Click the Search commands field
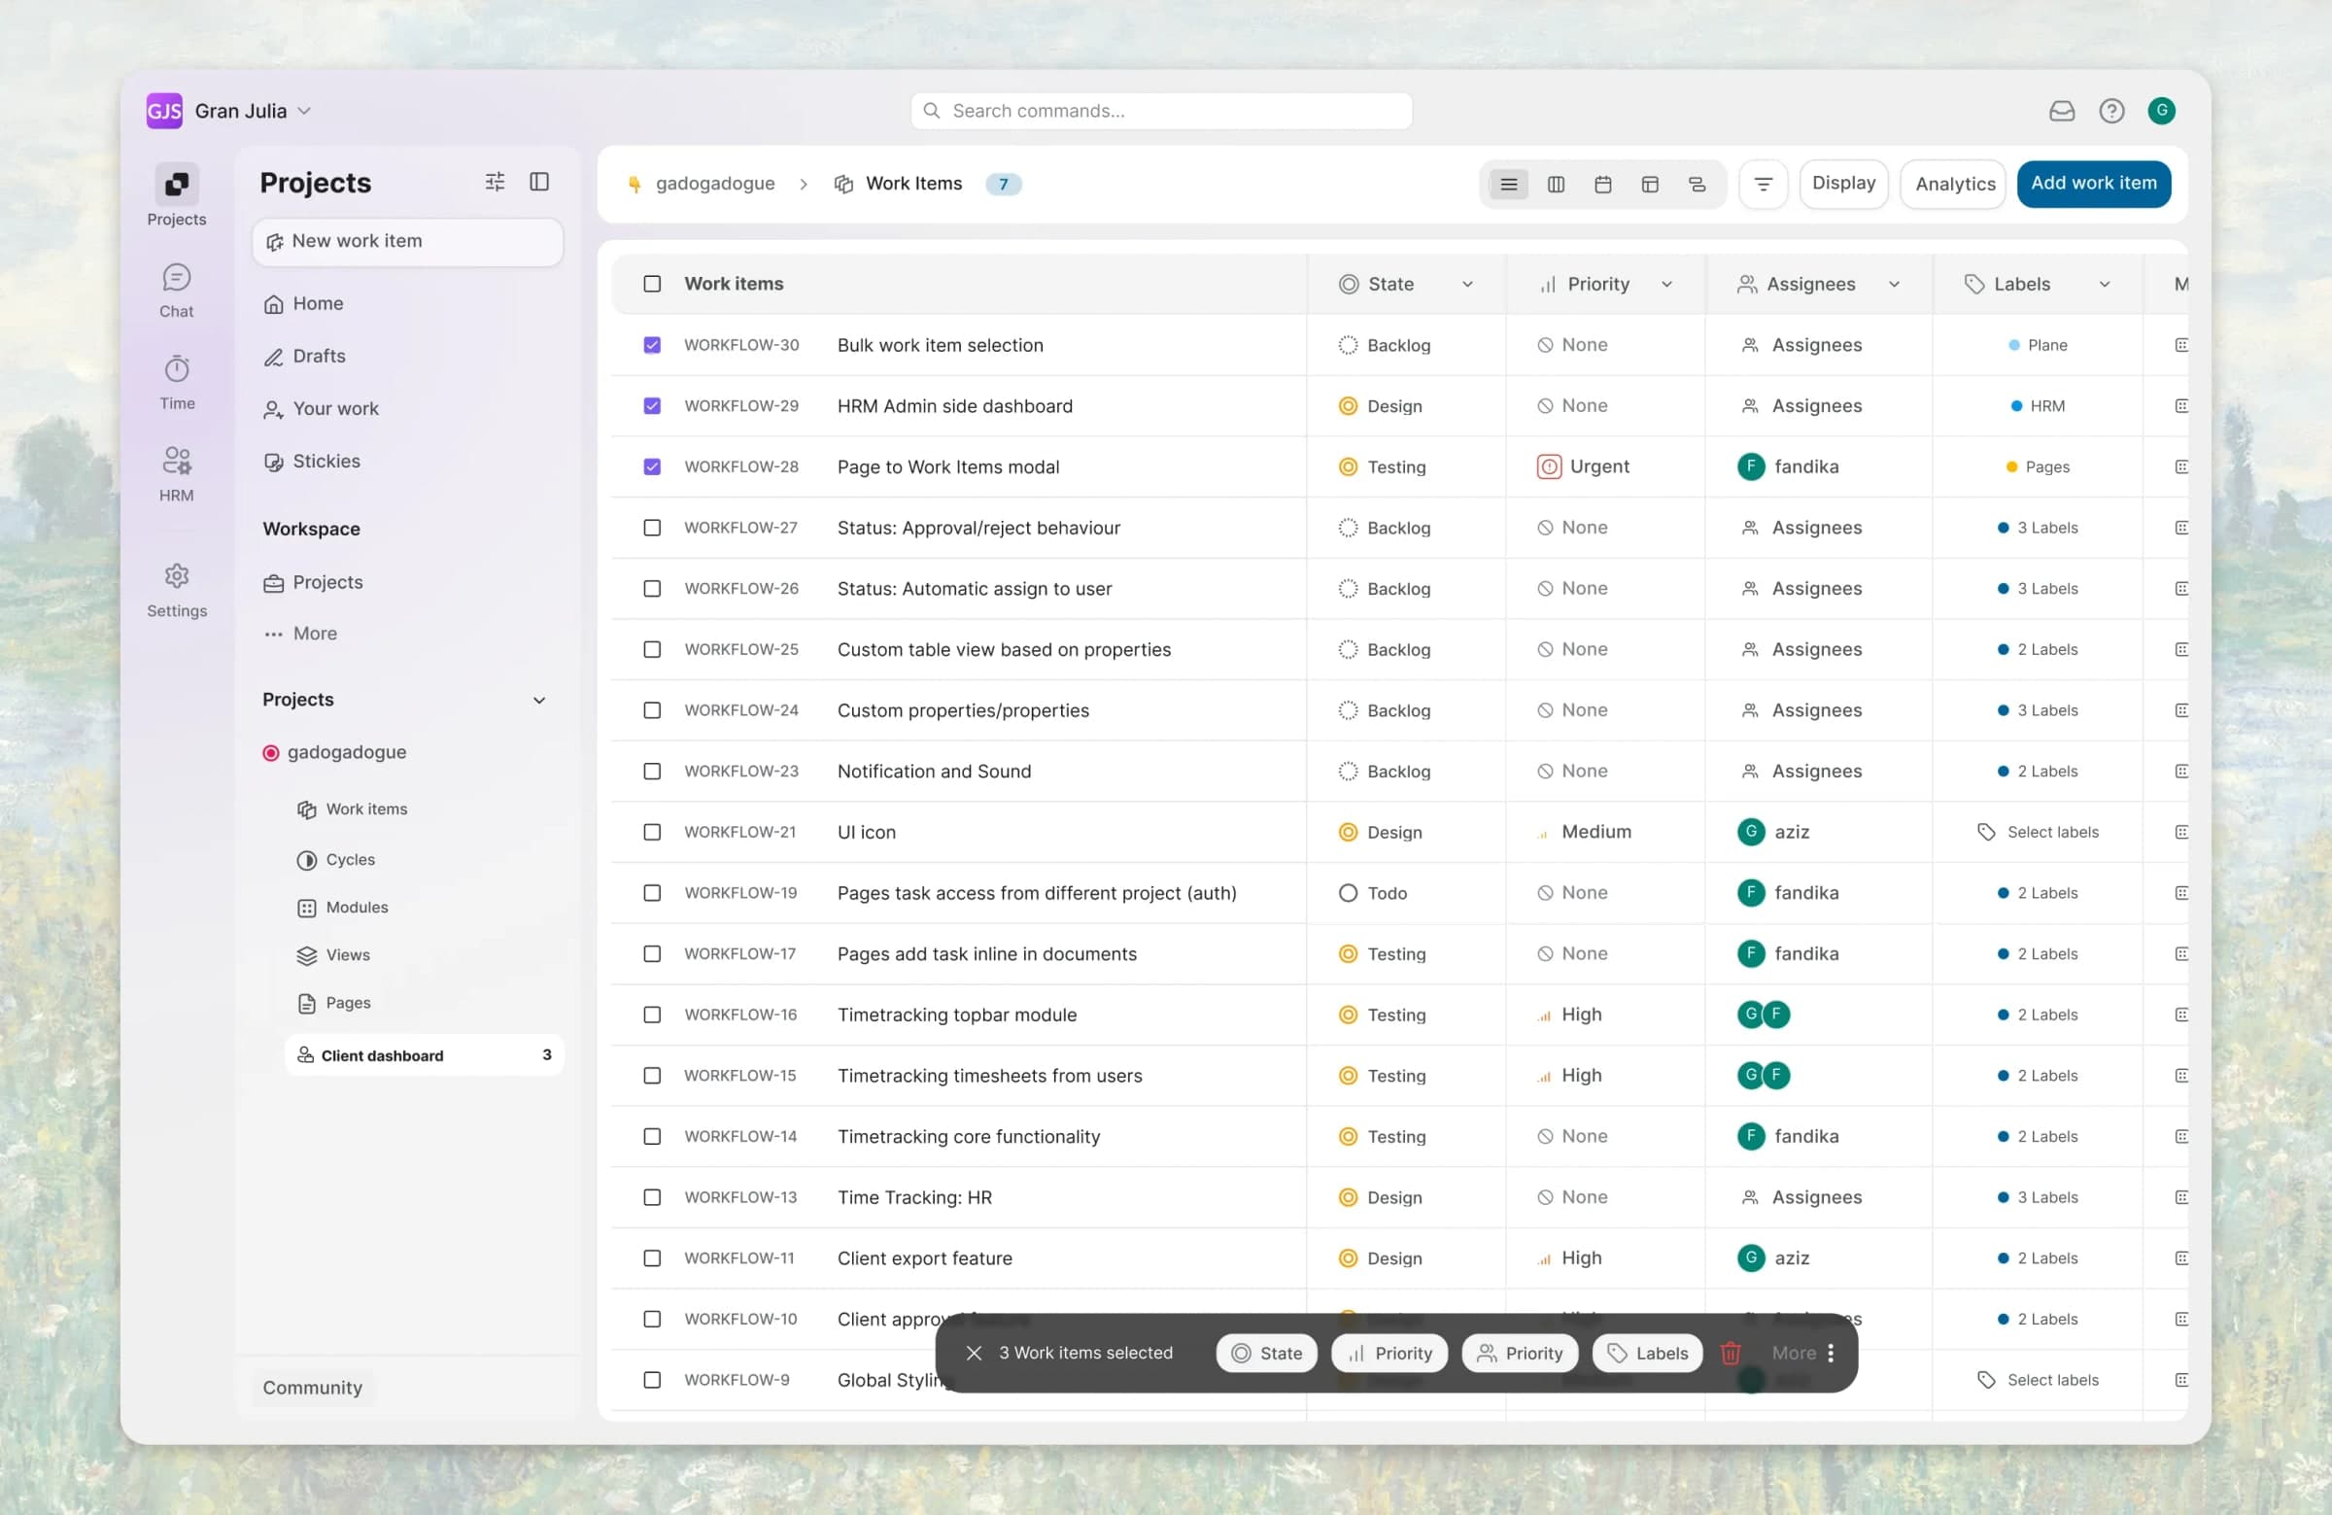The width and height of the screenshot is (2332, 1515). click(x=1161, y=111)
